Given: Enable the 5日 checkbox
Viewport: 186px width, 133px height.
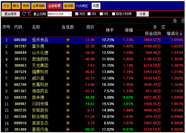Looking at the screenshot, I should 101,14.
